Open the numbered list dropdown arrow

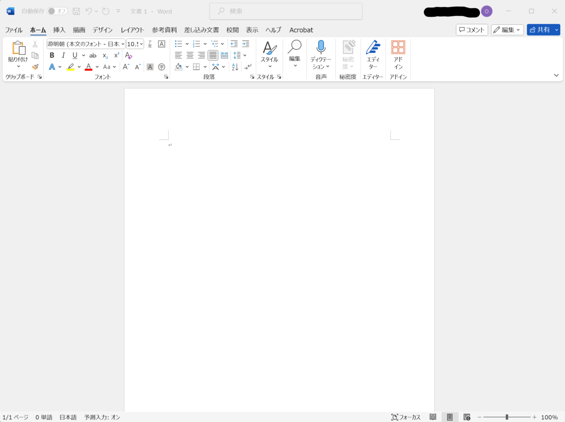[205, 44]
